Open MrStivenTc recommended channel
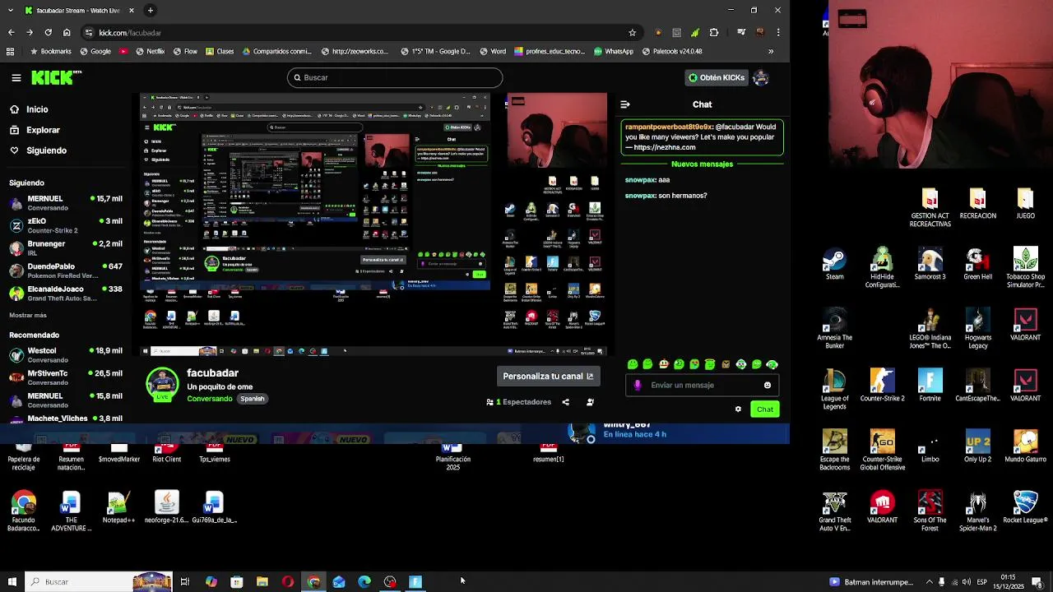This screenshot has height=592, width=1053. coord(66,377)
